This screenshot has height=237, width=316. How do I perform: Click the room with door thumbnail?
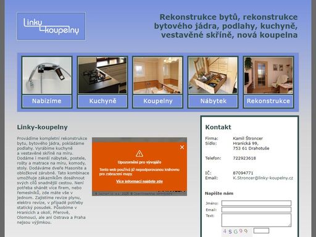point(268,75)
